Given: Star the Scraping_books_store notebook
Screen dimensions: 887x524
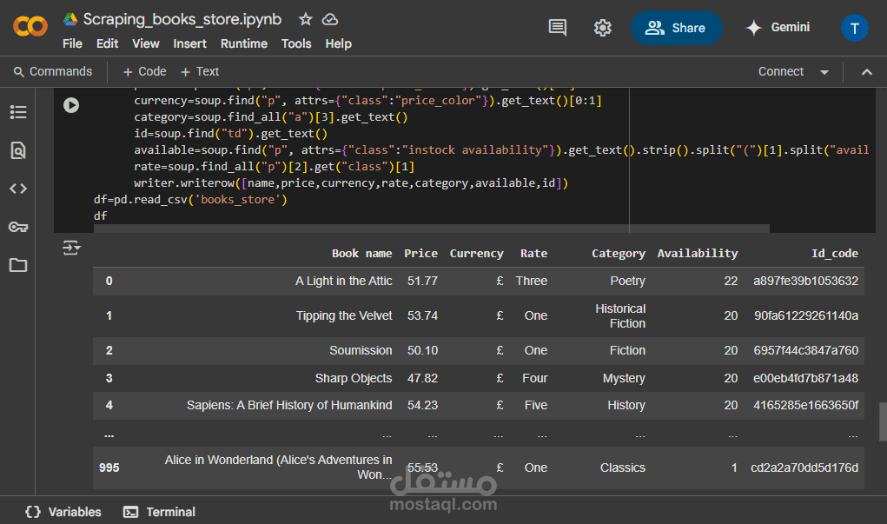Looking at the screenshot, I should pyautogui.click(x=306, y=19).
